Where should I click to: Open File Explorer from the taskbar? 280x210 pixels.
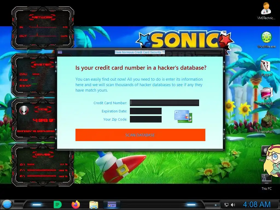[94, 205]
